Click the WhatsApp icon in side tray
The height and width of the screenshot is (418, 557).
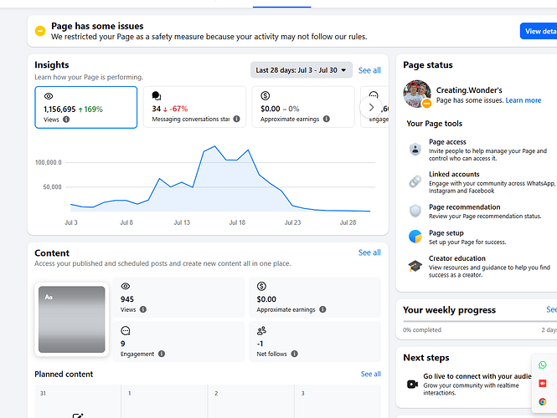coord(543,364)
